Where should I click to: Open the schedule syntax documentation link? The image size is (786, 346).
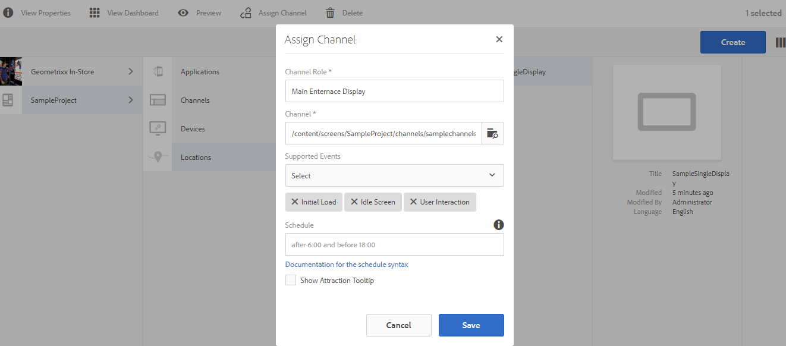coord(347,264)
